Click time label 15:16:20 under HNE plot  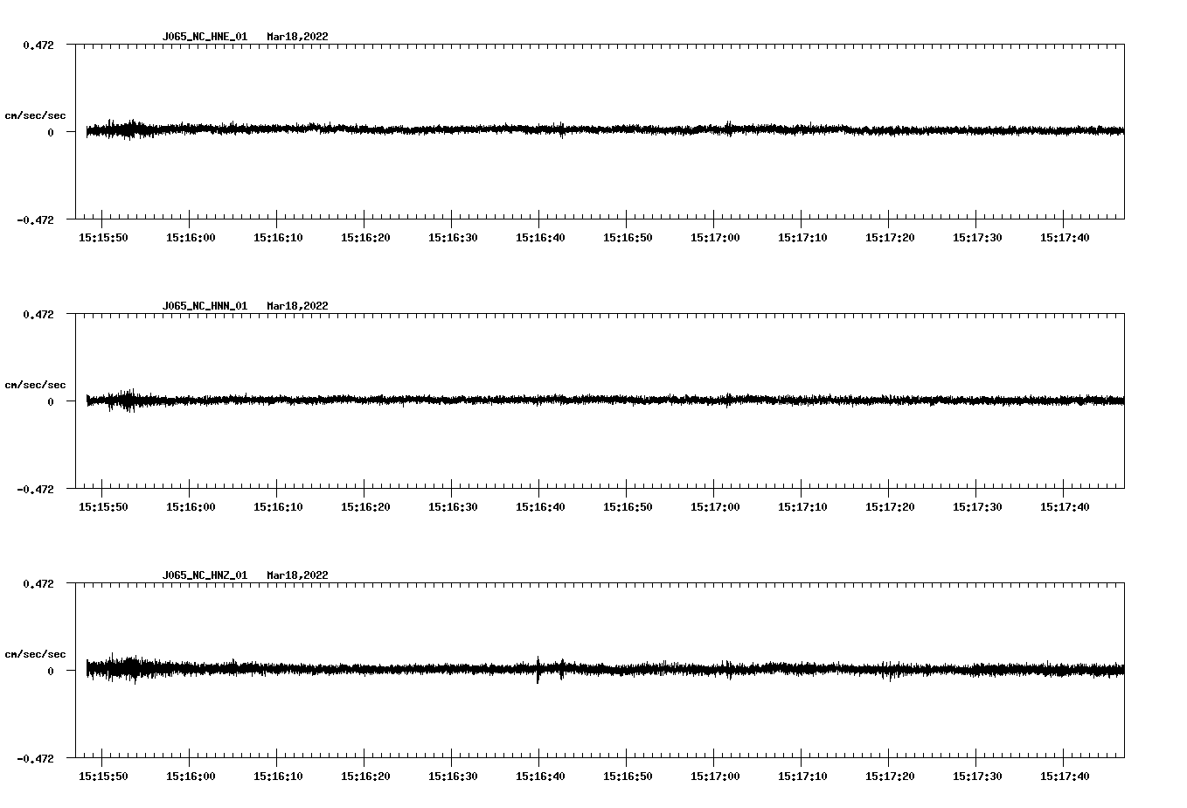click(x=365, y=238)
